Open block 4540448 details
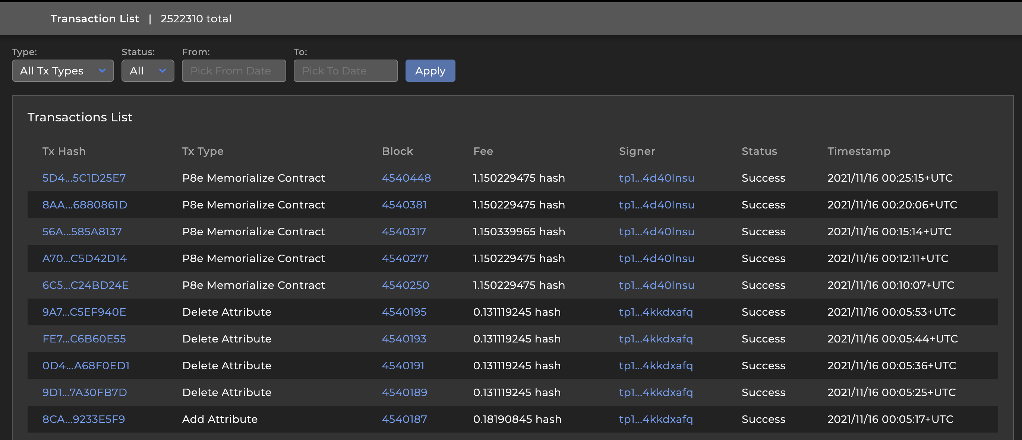1022x440 pixels. [x=407, y=178]
